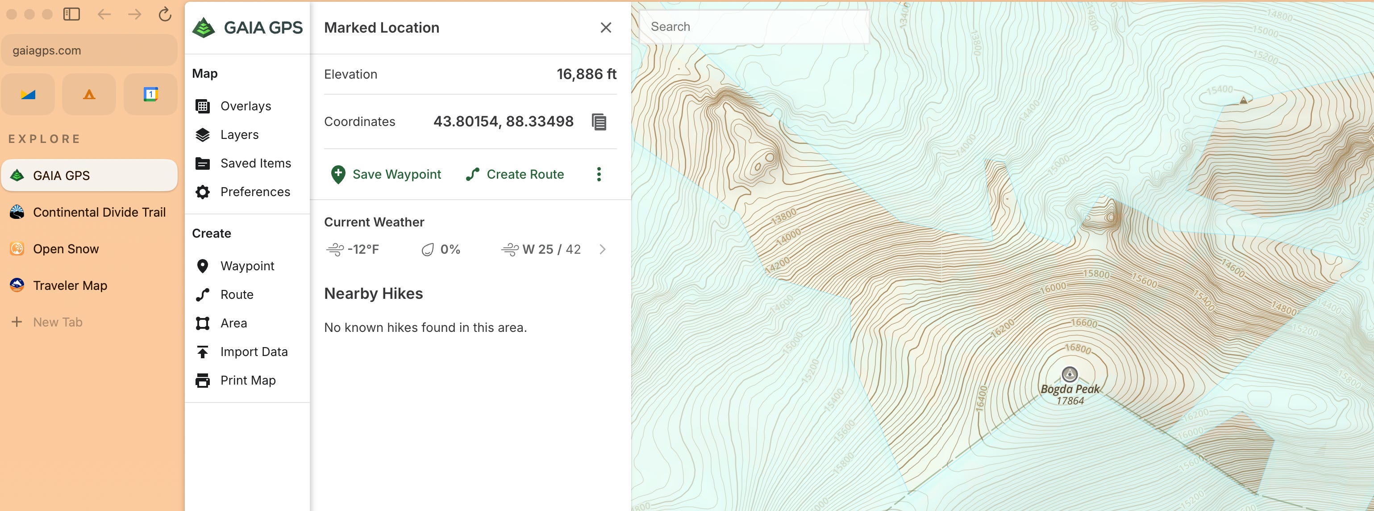The height and width of the screenshot is (511, 1374).
Task: Click the Preferences gear icon
Action: point(203,192)
